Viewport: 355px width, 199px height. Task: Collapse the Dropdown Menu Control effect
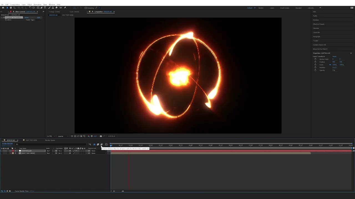pyautogui.click(x=1, y=17)
